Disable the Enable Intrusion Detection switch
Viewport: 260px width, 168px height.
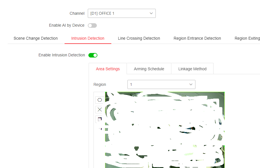[x=93, y=55]
